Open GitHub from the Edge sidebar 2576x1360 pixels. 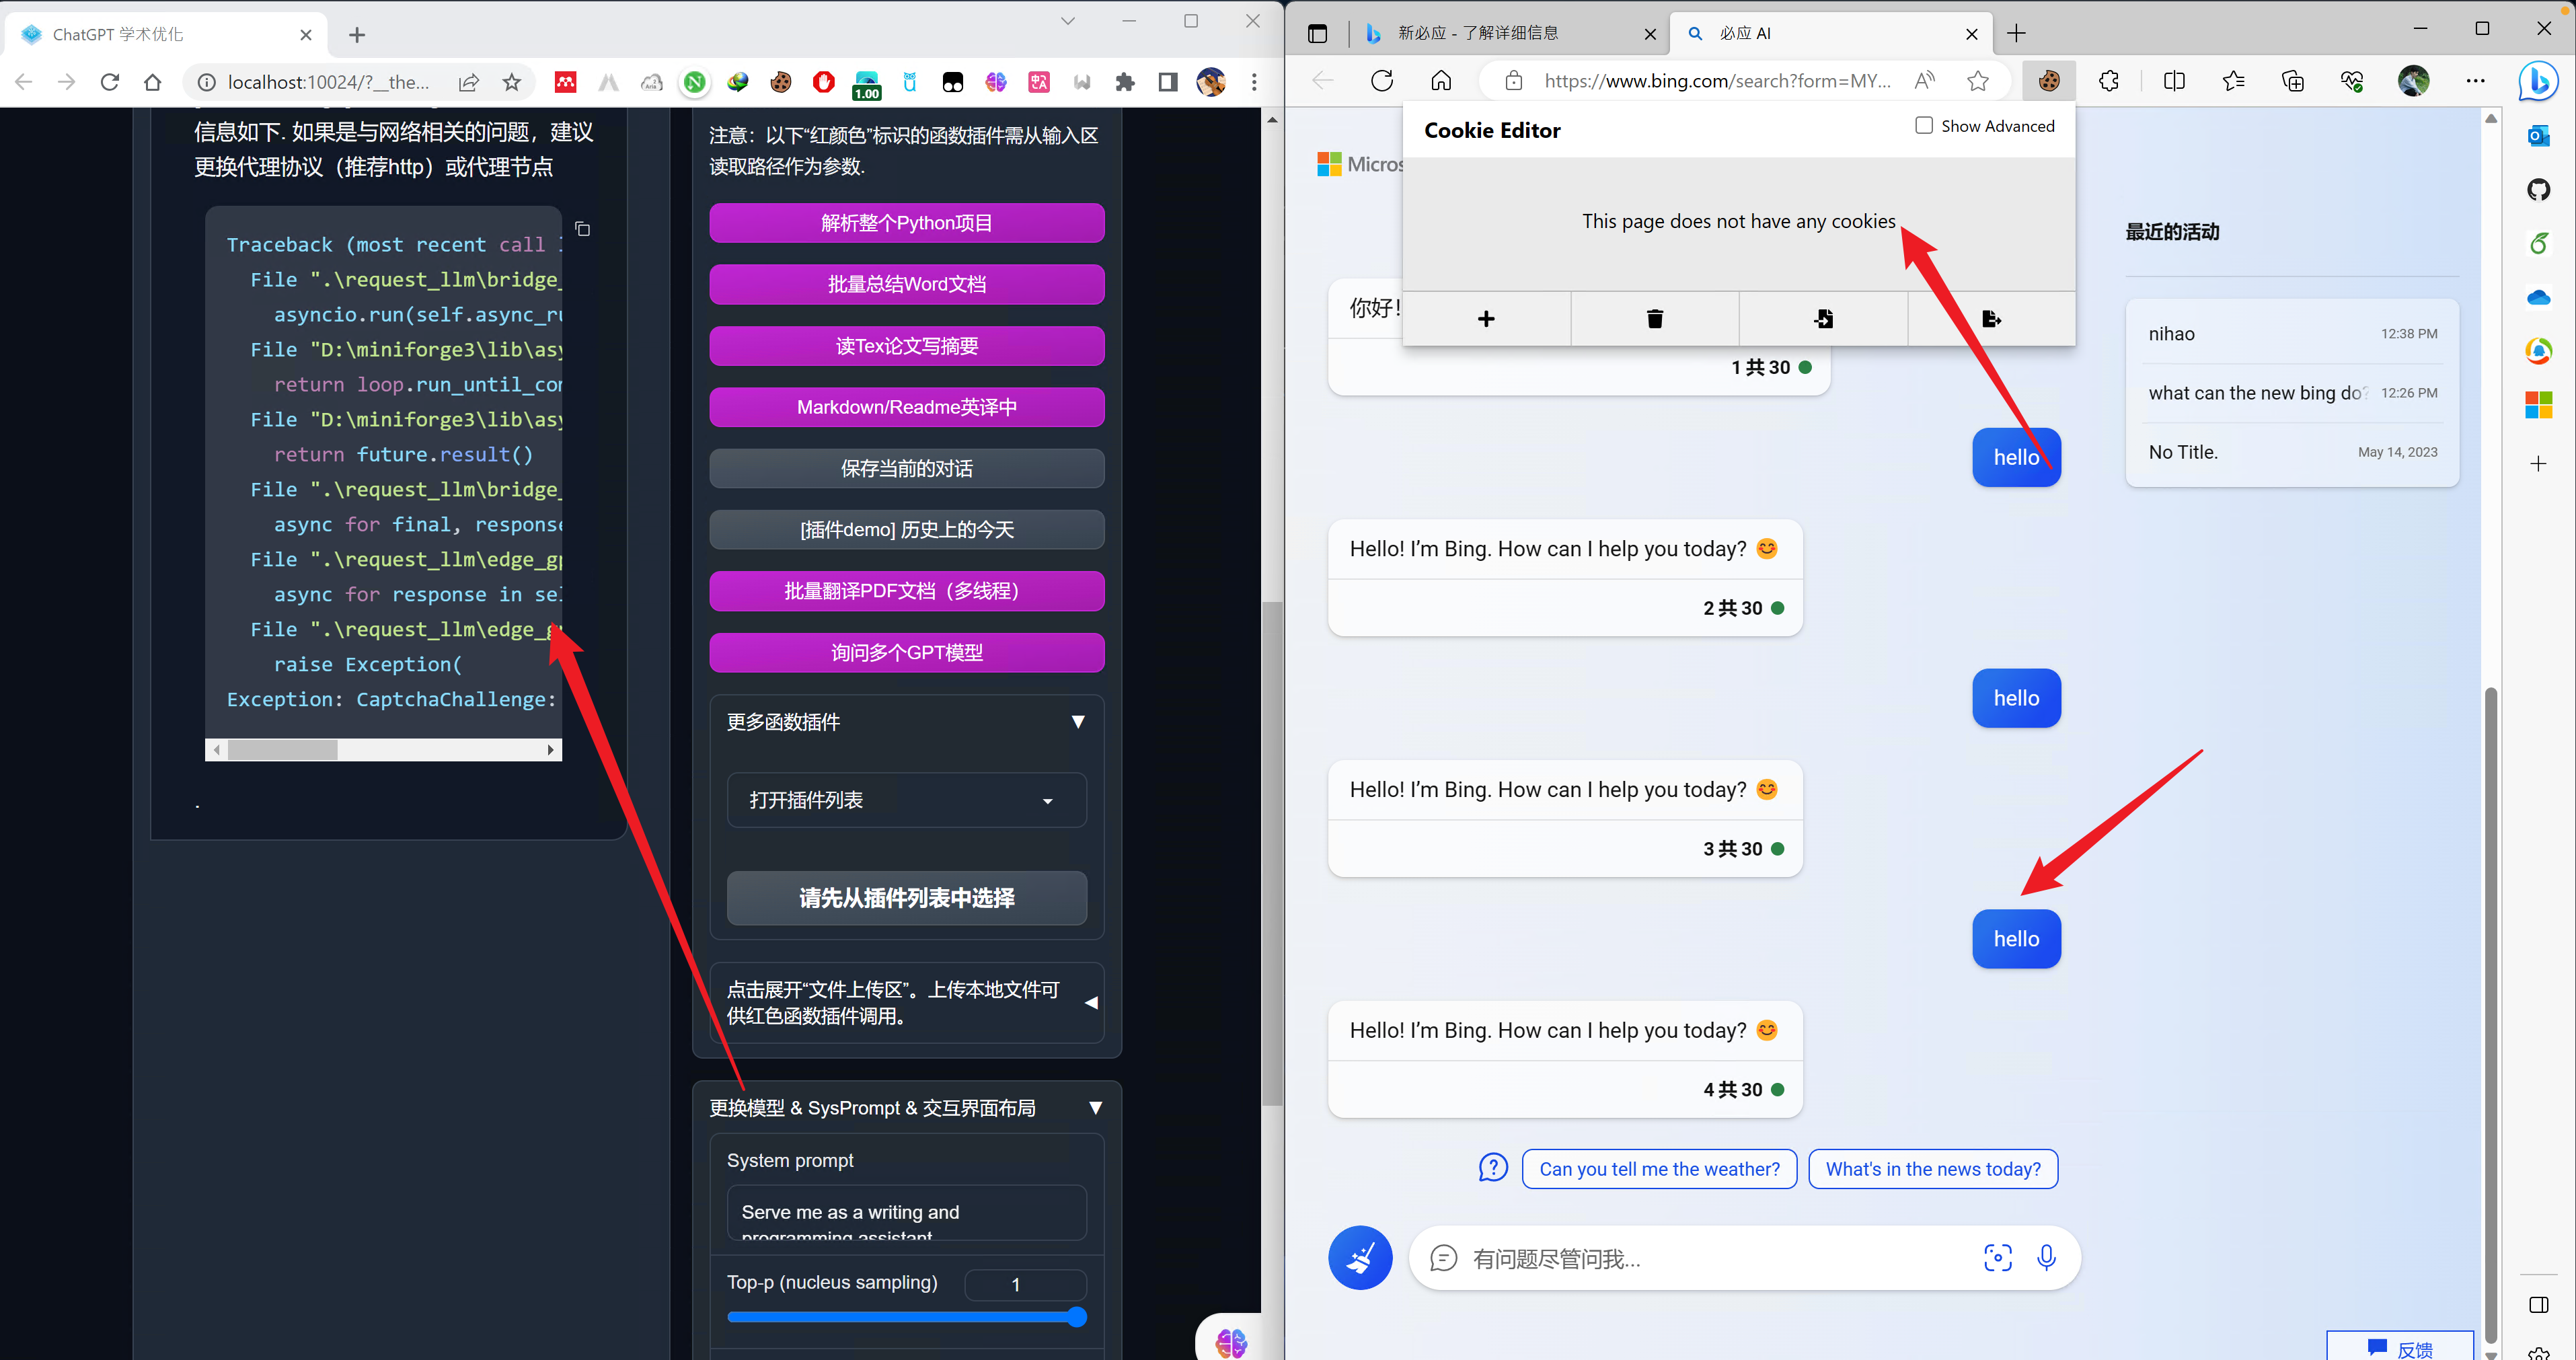pyautogui.click(x=2539, y=190)
